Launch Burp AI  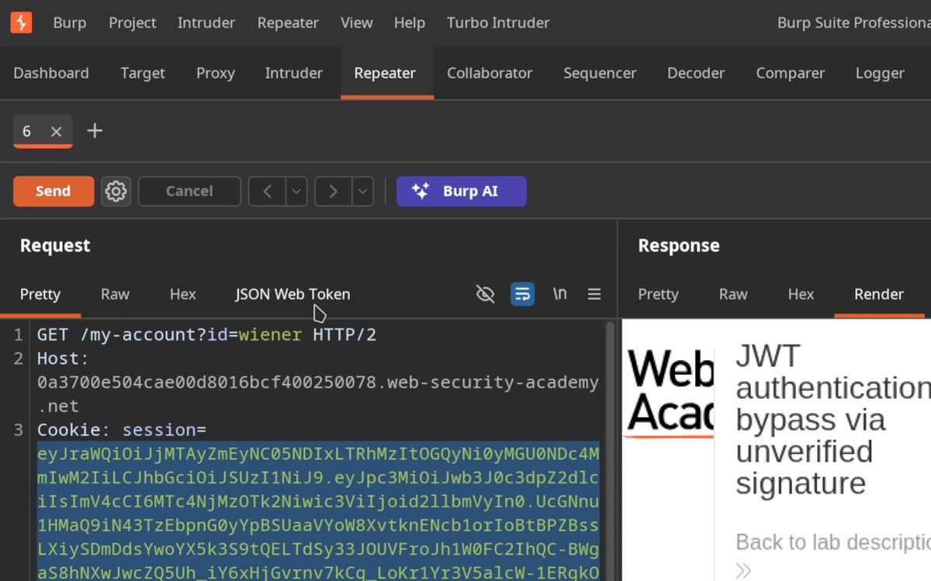pos(462,191)
